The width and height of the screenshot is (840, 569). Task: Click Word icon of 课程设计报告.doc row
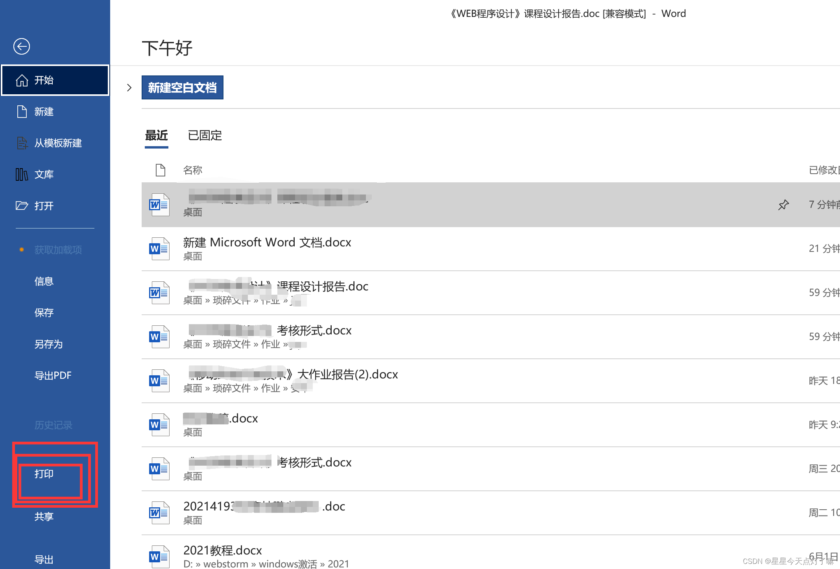159,293
